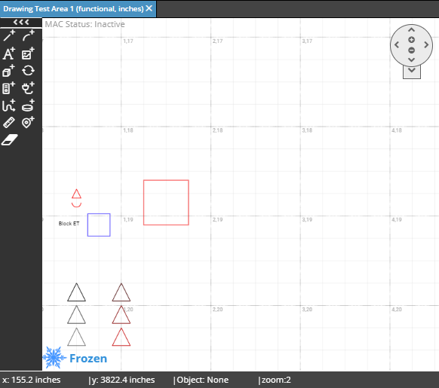Choose the add text tool

[9, 53]
